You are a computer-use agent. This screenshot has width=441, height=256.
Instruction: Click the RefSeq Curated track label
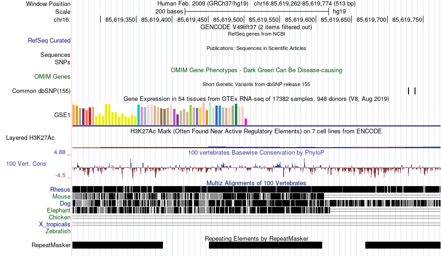pyautogui.click(x=49, y=40)
